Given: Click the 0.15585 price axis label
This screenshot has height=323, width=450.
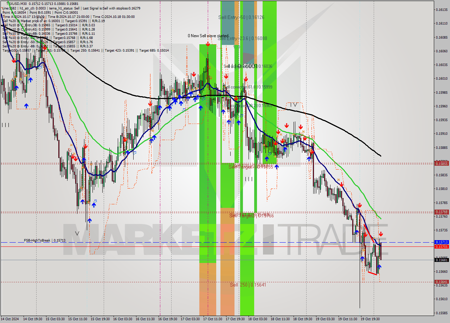Looking at the screenshot, I should [x=442, y=313].
